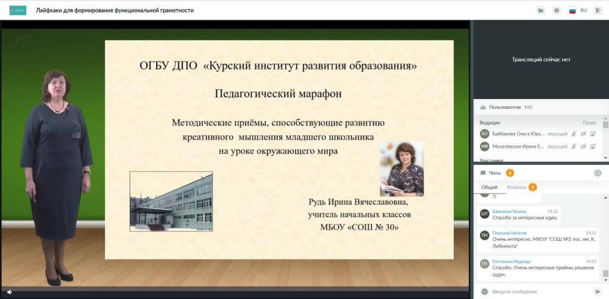Click the webinar title in header
609x299 pixels.
point(115,11)
